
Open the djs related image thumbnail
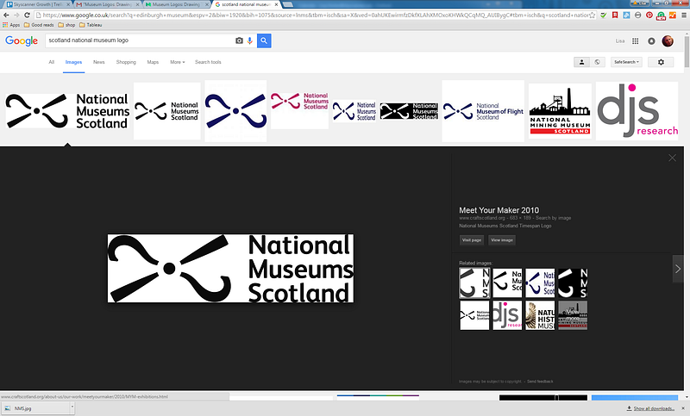pyautogui.click(x=507, y=315)
